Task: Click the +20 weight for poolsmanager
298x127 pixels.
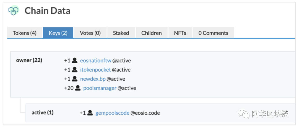Action: coord(69,88)
